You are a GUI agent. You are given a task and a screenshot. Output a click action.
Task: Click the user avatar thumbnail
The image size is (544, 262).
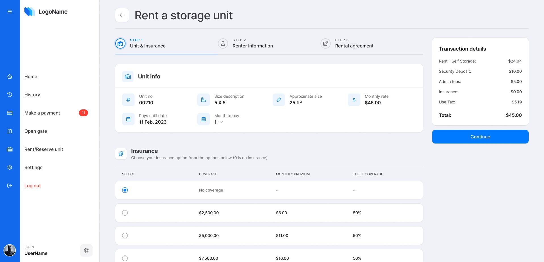click(x=10, y=250)
